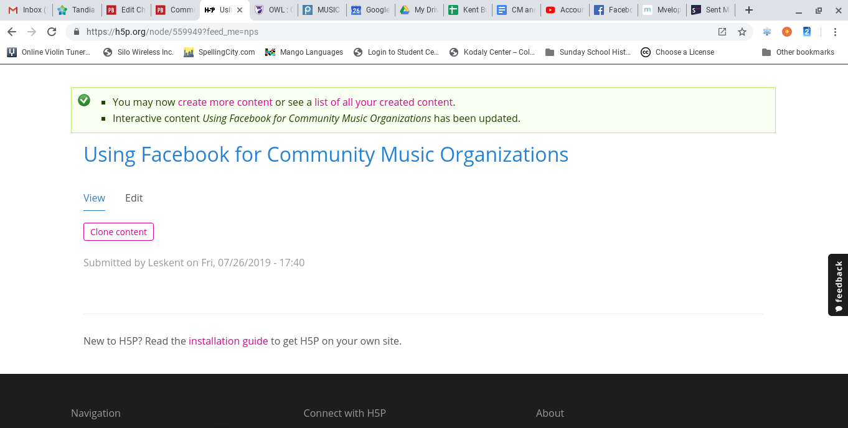Viewport: 848px width, 428px height.
Task: Close the active H5P tab
Action: (240, 10)
